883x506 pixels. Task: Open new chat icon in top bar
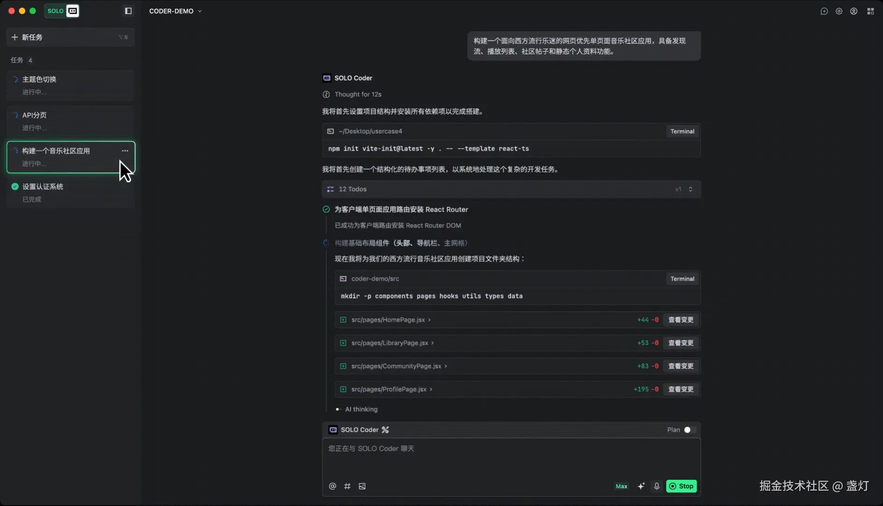tap(824, 11)
